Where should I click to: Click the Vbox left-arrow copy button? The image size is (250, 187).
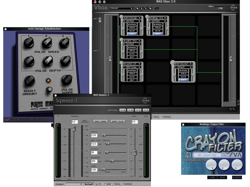coord(150,8)
